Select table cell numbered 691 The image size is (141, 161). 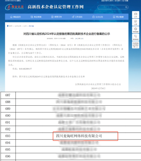8,123
